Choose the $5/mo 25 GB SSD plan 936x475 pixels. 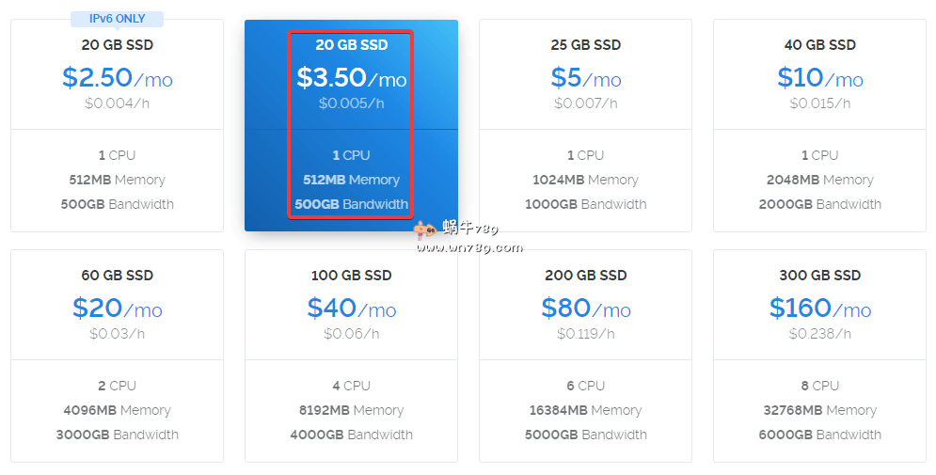(585, 78)
